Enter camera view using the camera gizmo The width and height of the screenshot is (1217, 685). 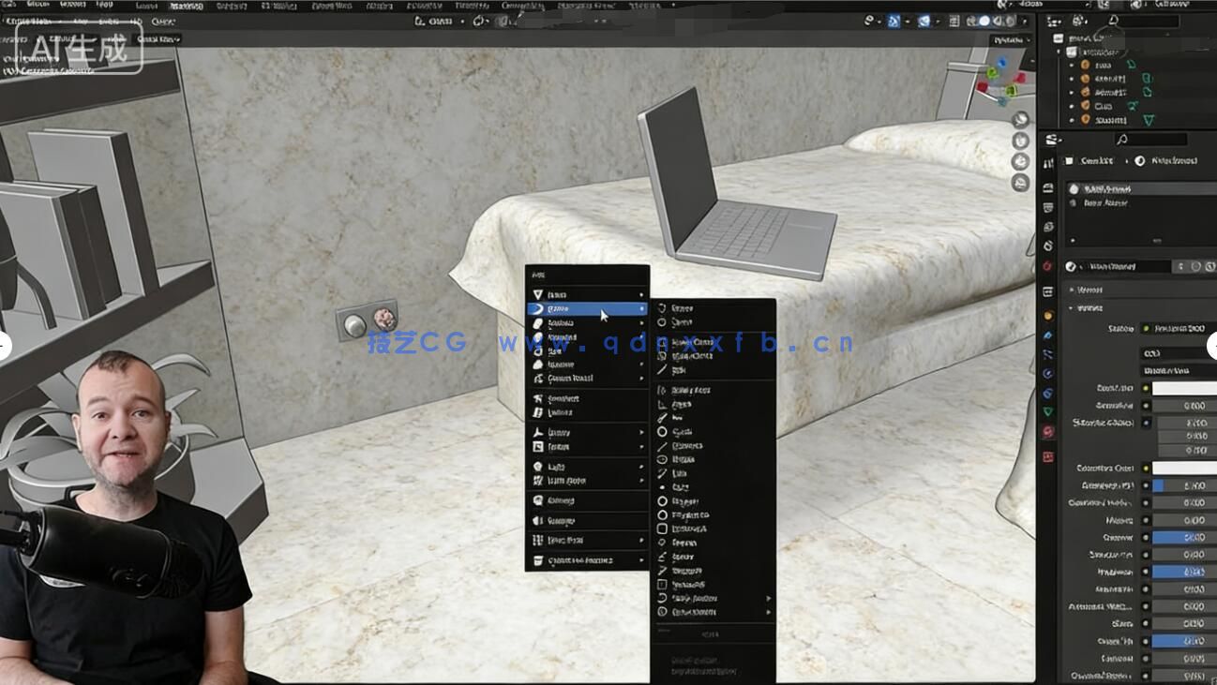(x=1019, y=161)
